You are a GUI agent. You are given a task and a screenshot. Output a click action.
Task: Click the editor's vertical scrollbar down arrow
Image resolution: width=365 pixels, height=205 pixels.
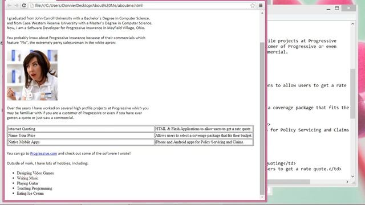click(352, 177)
